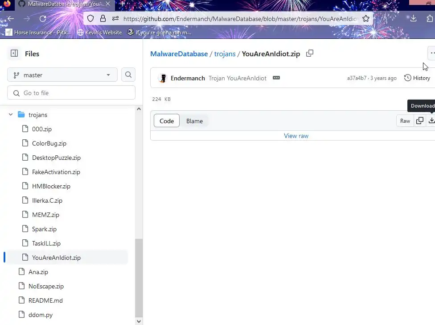Open the 'if you're gonna run m...' bookmark
This screenshot has width=435, height=325.
(159, 33)
